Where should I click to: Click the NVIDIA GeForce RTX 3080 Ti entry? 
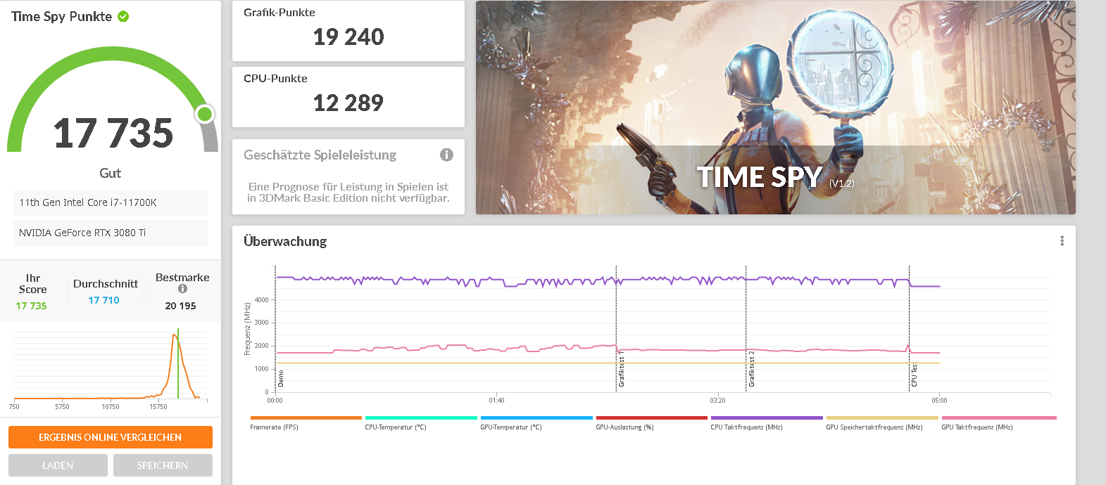[x=111, y=233]
